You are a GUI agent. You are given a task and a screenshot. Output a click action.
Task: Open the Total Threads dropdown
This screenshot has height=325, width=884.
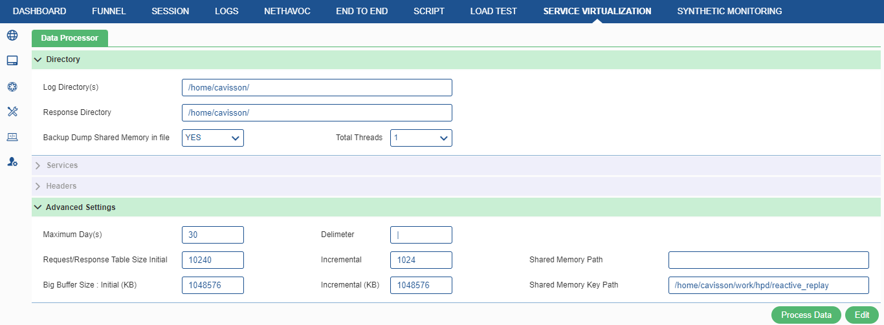tap(421, 138)
